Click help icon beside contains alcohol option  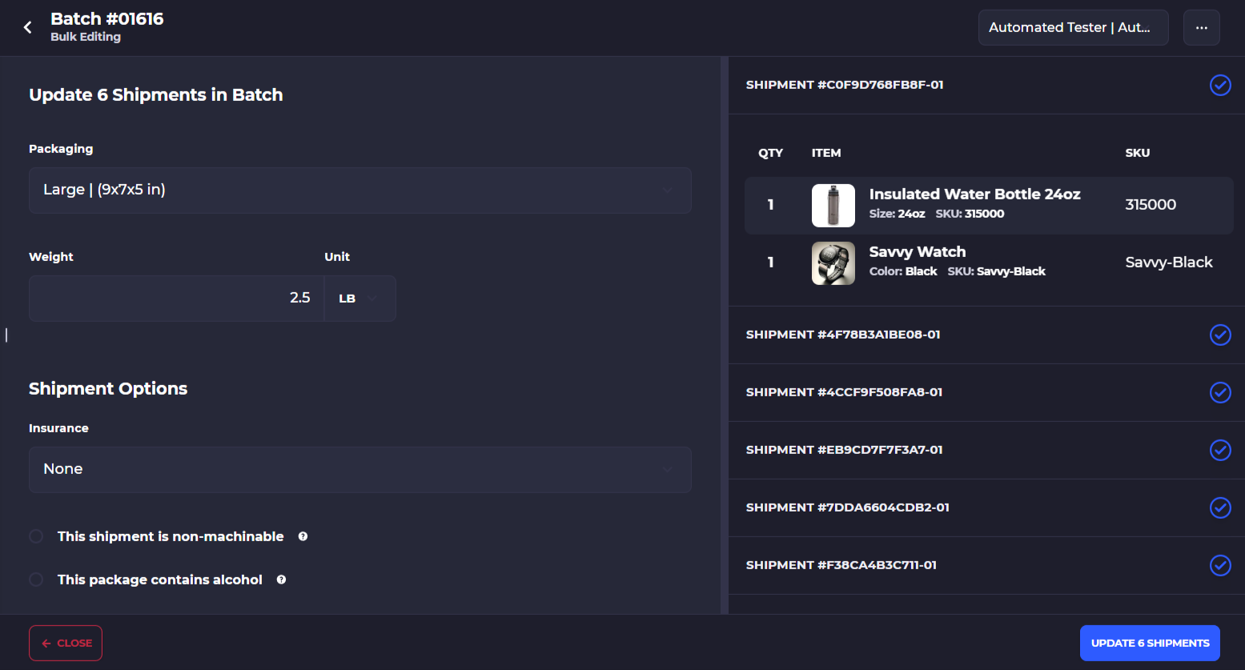click(281, 580)
